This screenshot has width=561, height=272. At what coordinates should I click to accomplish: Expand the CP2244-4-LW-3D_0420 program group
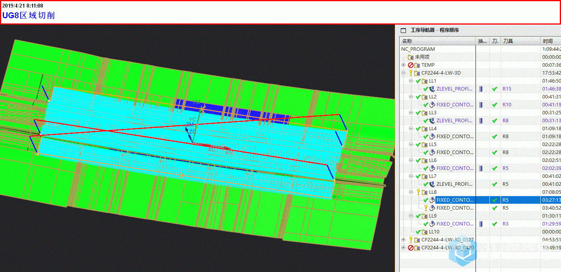point(404,248)
